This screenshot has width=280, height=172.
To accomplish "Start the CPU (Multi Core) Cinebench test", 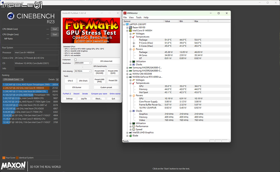I will [x=55, y=29].
